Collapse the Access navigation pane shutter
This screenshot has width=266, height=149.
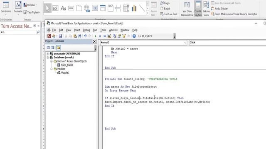[39, 26]
